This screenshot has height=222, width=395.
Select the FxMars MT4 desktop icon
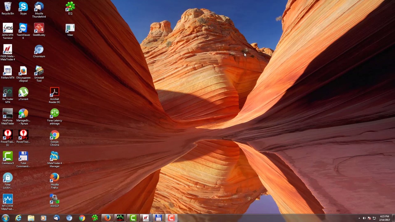(x=8, y=72)
